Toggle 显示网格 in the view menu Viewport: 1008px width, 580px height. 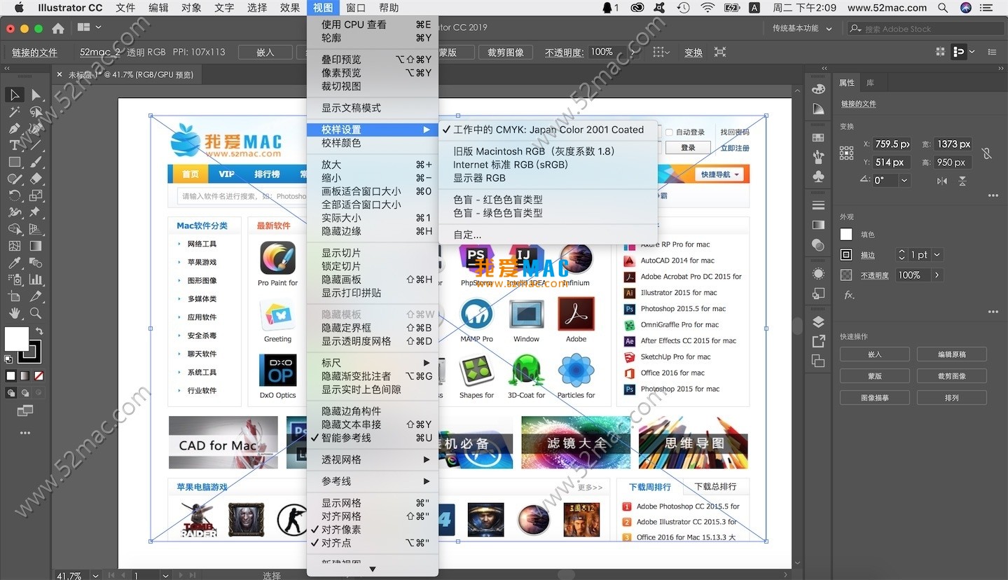(373, 503)
